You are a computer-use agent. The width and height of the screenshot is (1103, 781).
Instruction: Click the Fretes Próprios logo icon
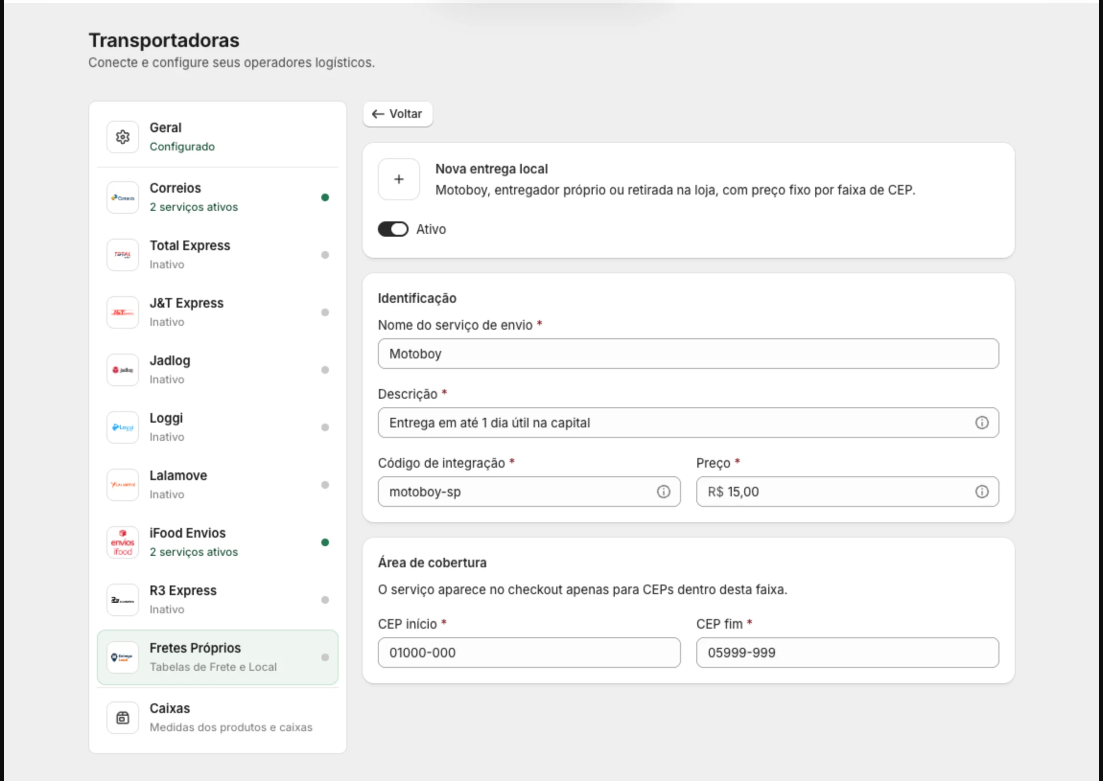(x=123, y=657)
